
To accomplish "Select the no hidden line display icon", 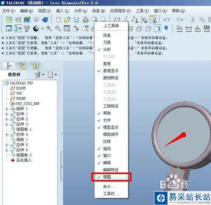I will (148, 29).
